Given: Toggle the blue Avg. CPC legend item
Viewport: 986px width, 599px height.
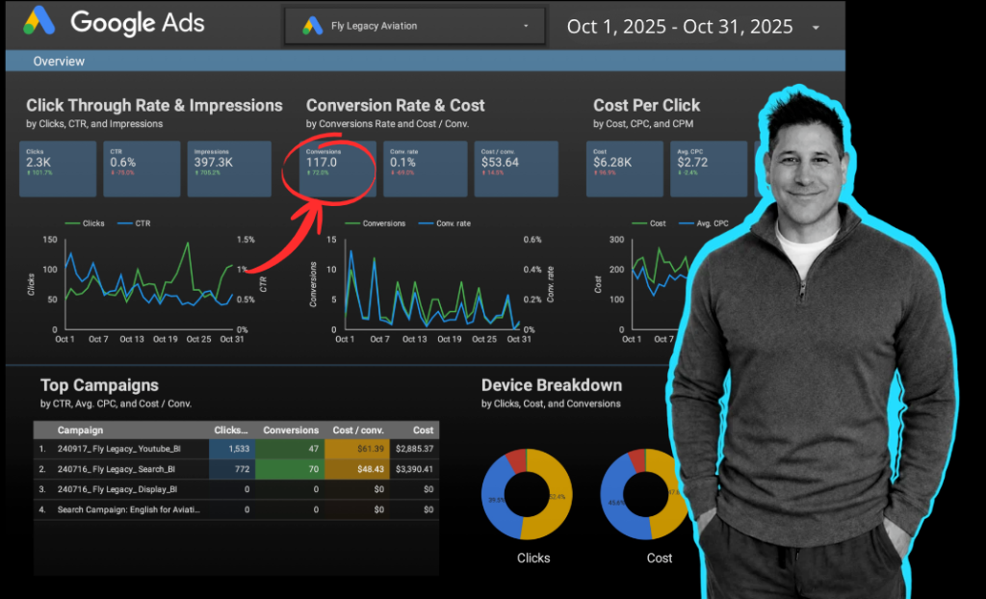Looking at the screenshot, I should (x=704, y=223).
